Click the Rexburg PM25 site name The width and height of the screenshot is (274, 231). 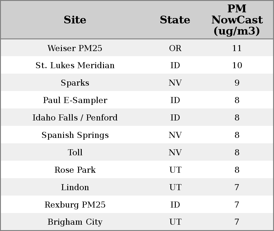pos(75,205)
